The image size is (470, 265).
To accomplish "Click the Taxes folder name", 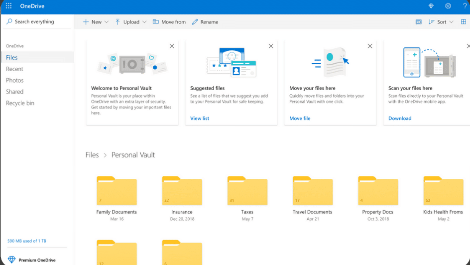I will pyautogui.click(x=247, y=212).
